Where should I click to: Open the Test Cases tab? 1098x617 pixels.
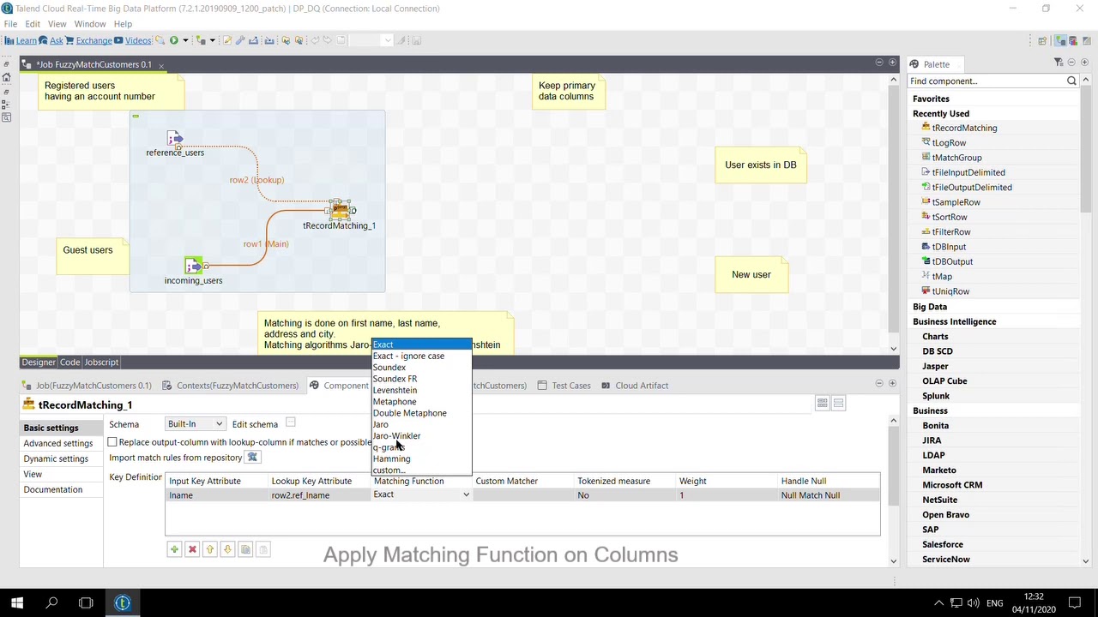pos(564,386)
